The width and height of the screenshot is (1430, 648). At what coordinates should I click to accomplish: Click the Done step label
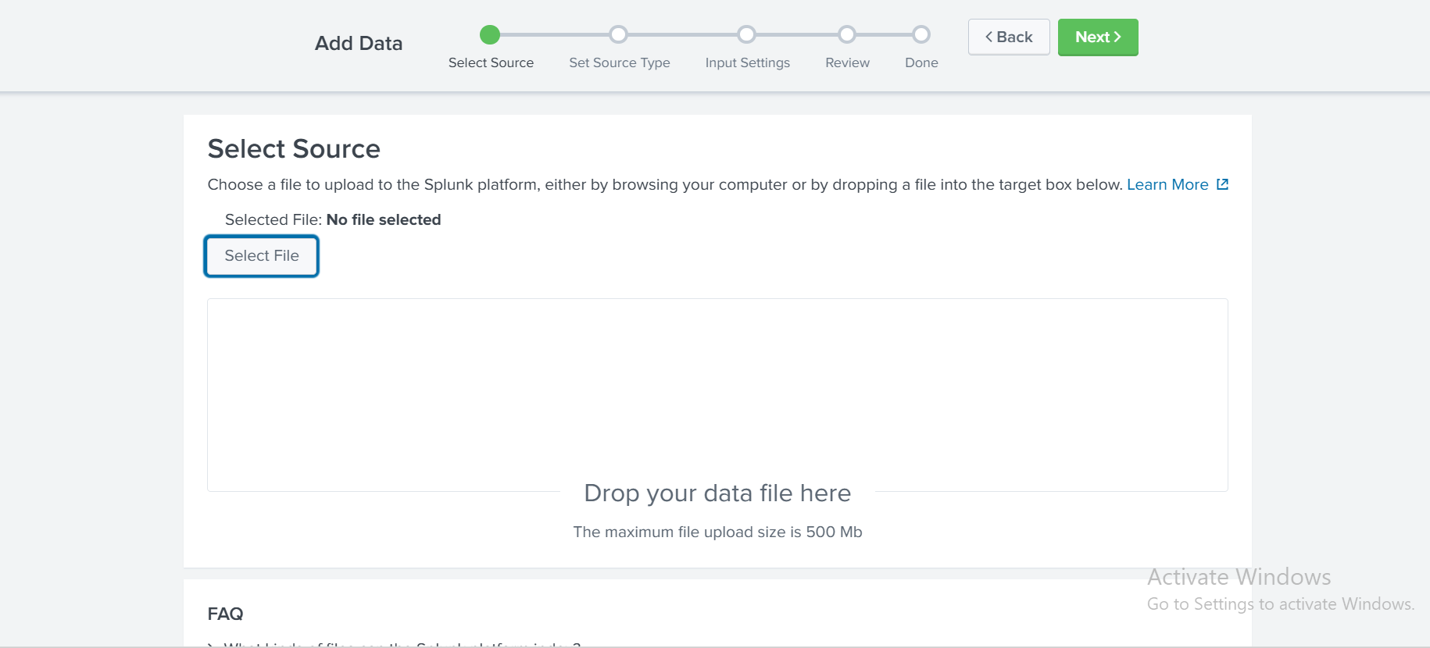pos(921,62)
